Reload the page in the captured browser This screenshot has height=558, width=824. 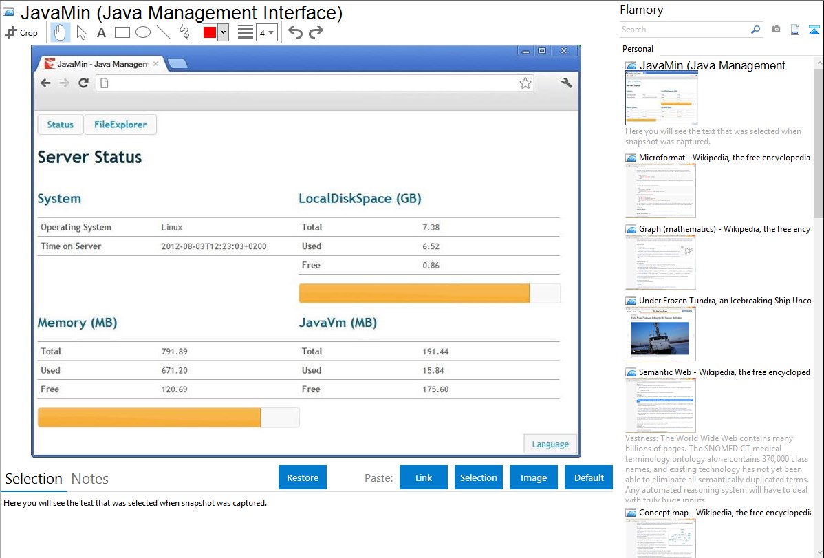click(83, 83)
